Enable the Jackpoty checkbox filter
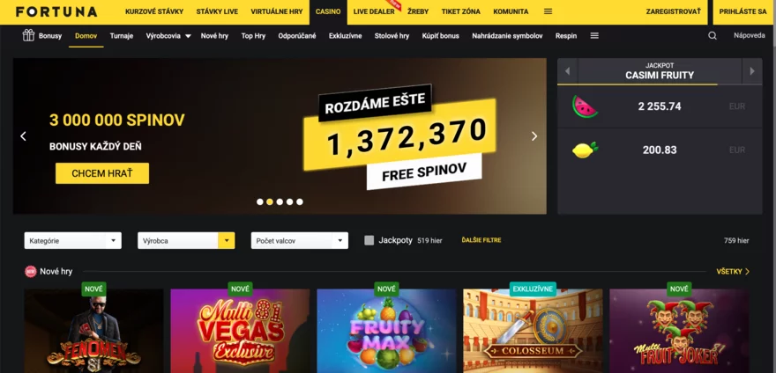 point(369,240)
